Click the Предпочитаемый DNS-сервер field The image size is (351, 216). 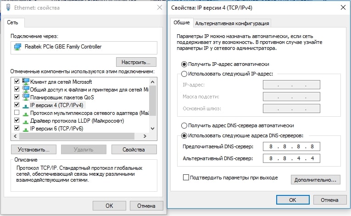[x=291, y=146]
